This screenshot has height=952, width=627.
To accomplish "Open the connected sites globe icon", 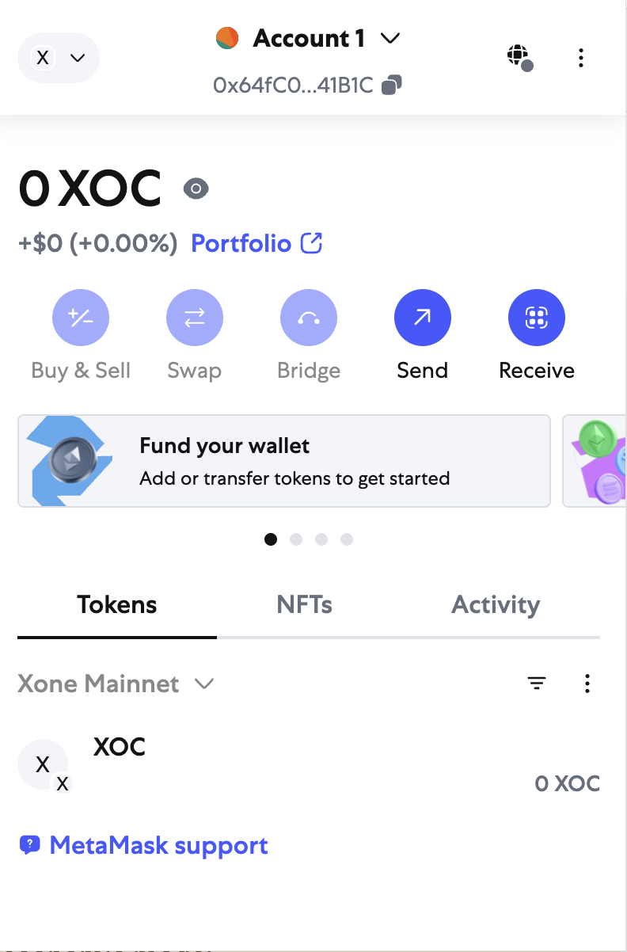I will (519, 57).
